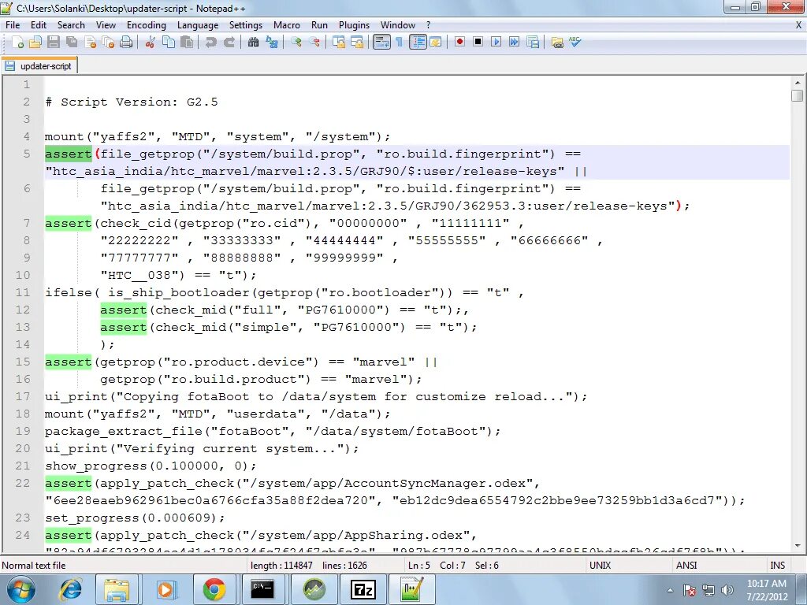Click the Paste toolbar icon
Viewport: 807px width, 605px height.
point(187,43)
